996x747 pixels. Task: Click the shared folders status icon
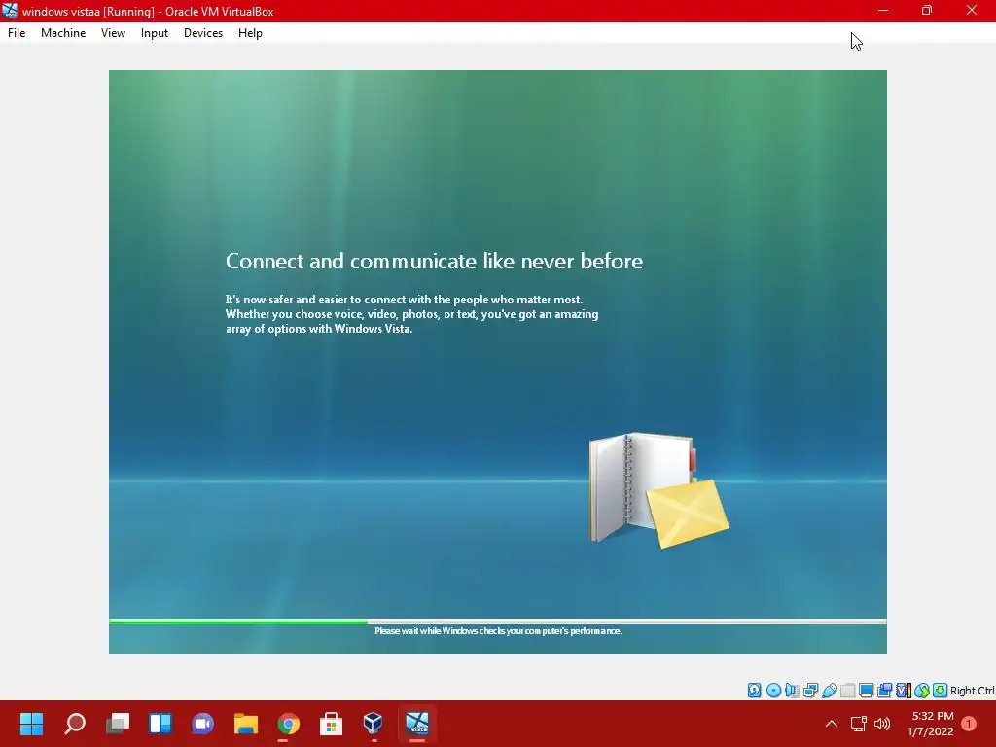click(x=847, y=690)
